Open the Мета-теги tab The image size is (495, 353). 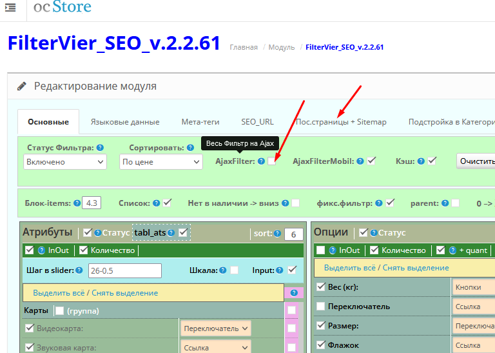click(x=200, y=122)
